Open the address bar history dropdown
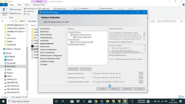 pyautogui.click(x=151, y=21)
